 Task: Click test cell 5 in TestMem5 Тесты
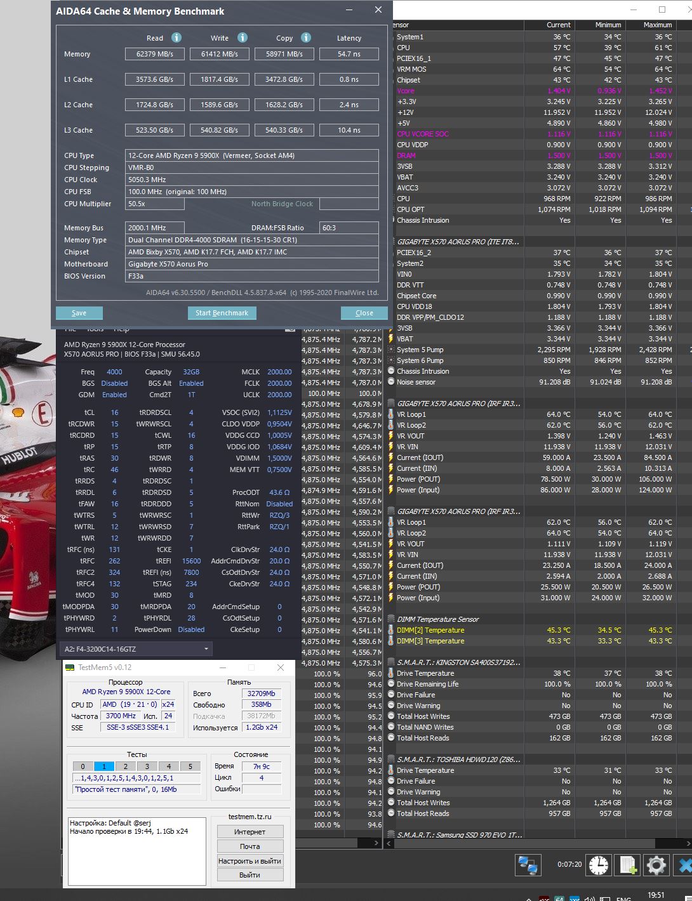pyautogui.click(x=190, y=766)
